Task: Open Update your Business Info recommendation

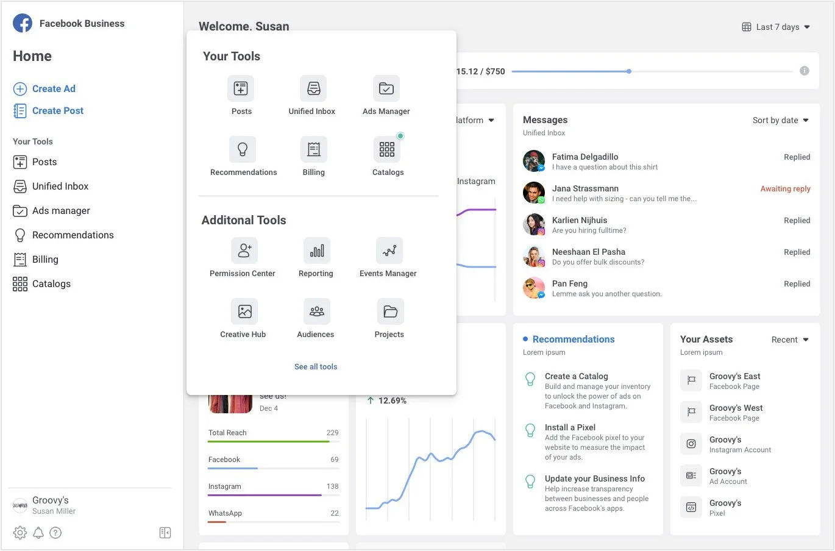Action: tap(587, 493)
